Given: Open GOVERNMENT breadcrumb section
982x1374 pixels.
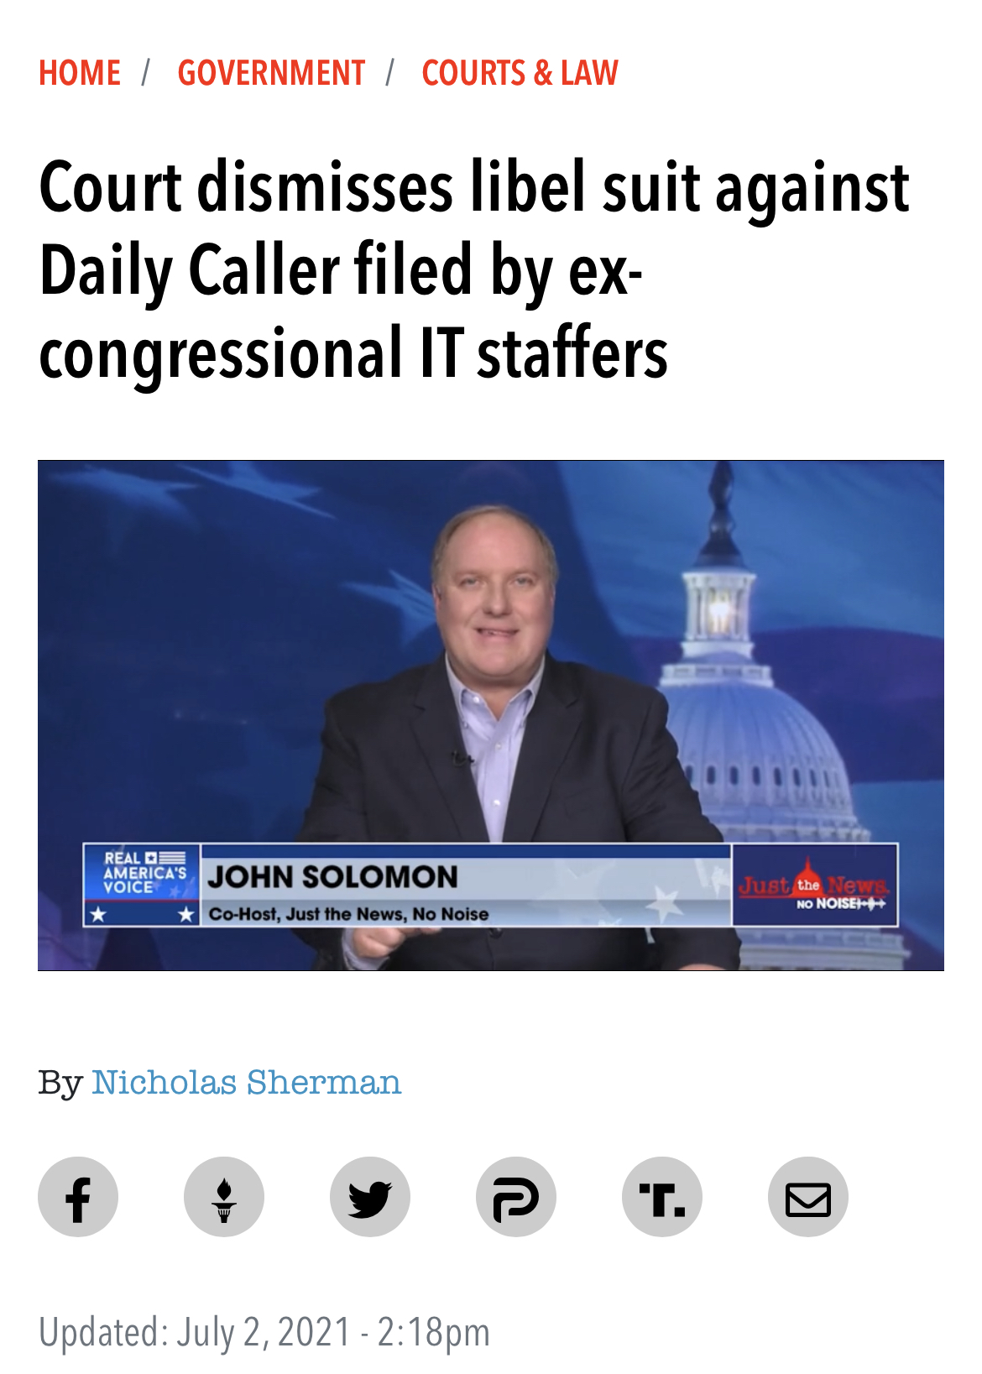Looking at the screenshot, I should pyautogui.click(x=271, y=73).
